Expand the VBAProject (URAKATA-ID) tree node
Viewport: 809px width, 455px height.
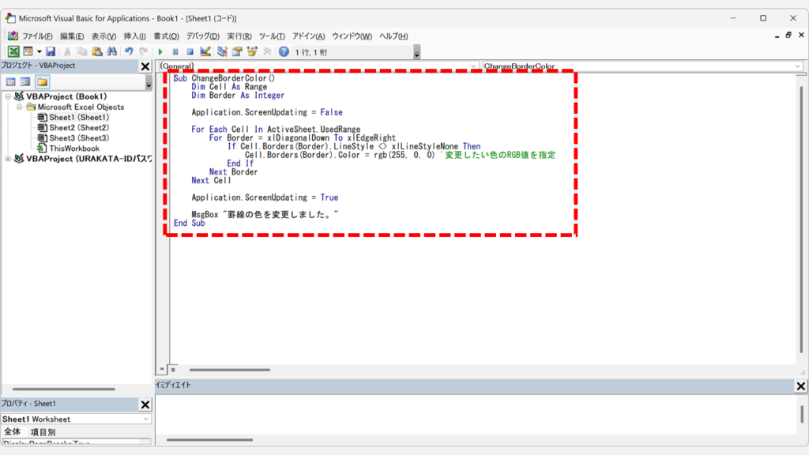pyautogui.click(x=8, y=159)
